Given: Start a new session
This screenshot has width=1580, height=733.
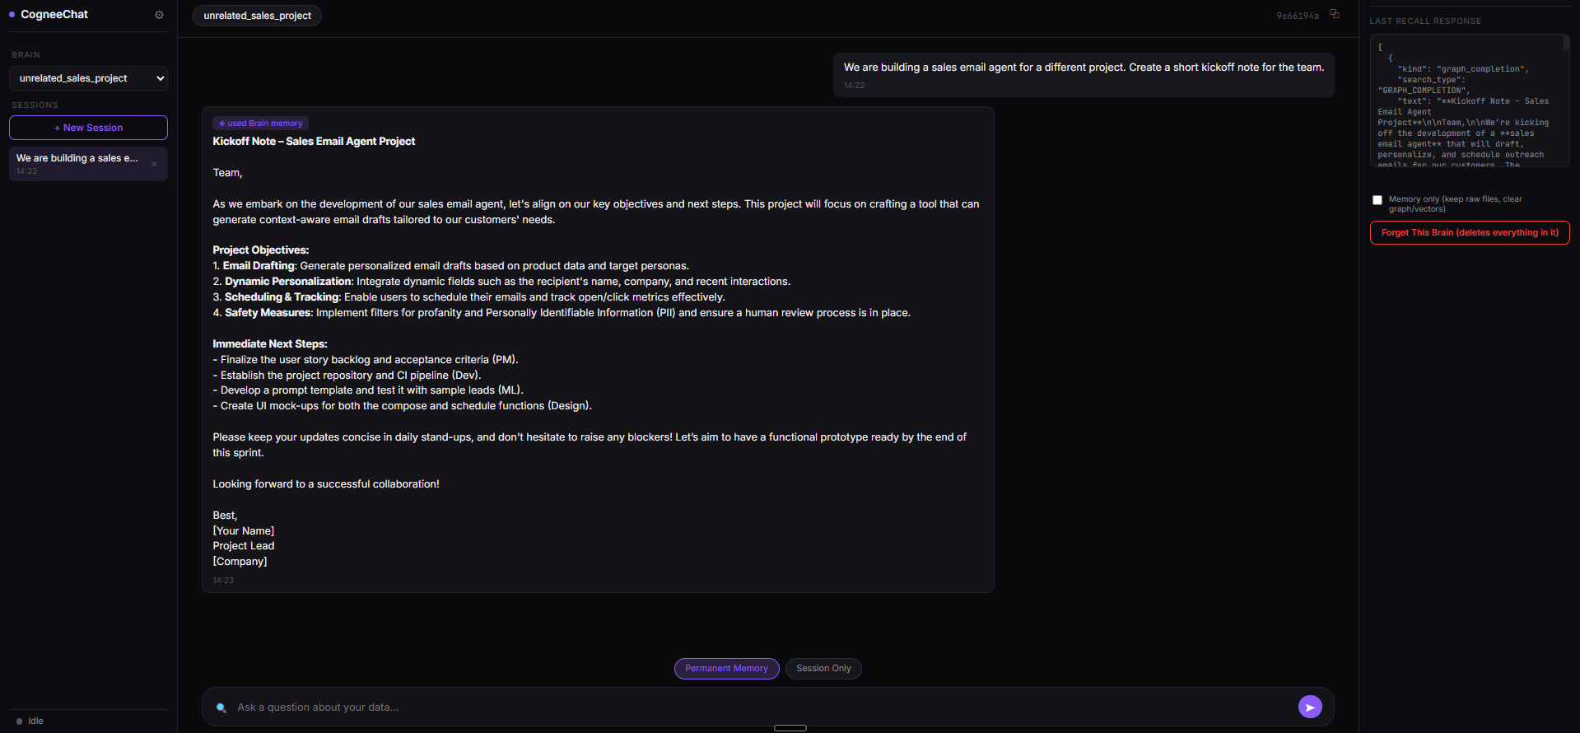Looking at the screenshot, I should pos(88,128).
